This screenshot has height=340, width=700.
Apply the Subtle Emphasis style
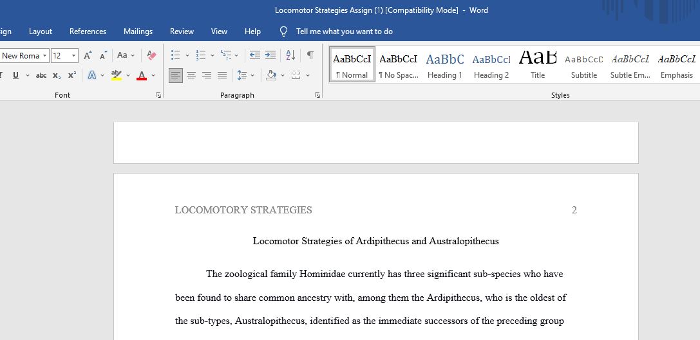pos(630,64)
